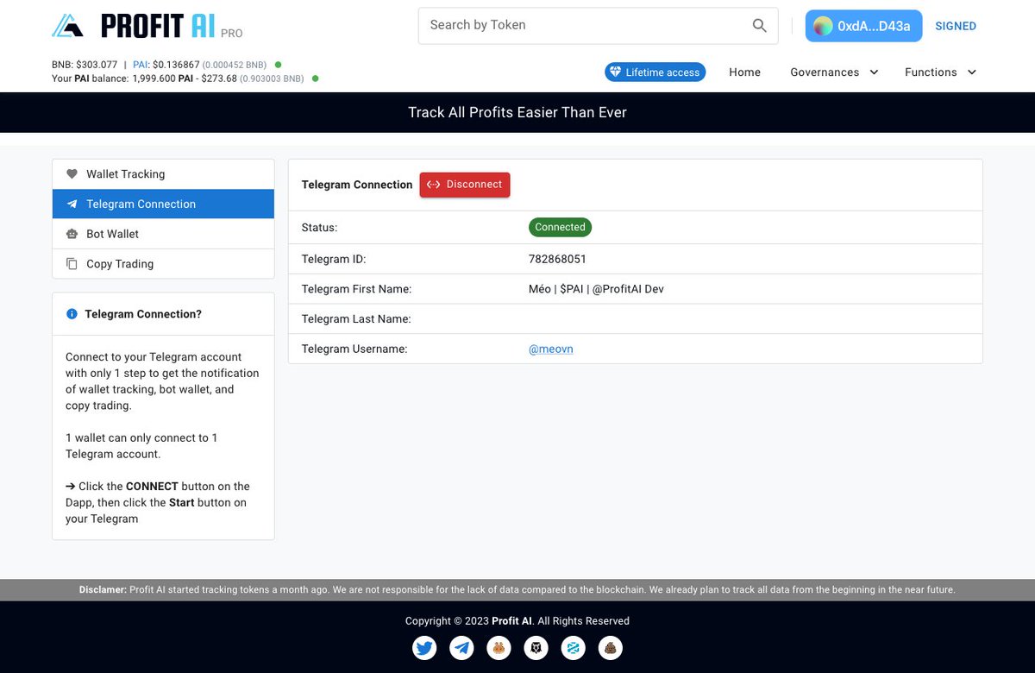Viewport: 1035px width, 673px height.
Task: Click the blue info icon in help panel
Action: tap(72, 314)
